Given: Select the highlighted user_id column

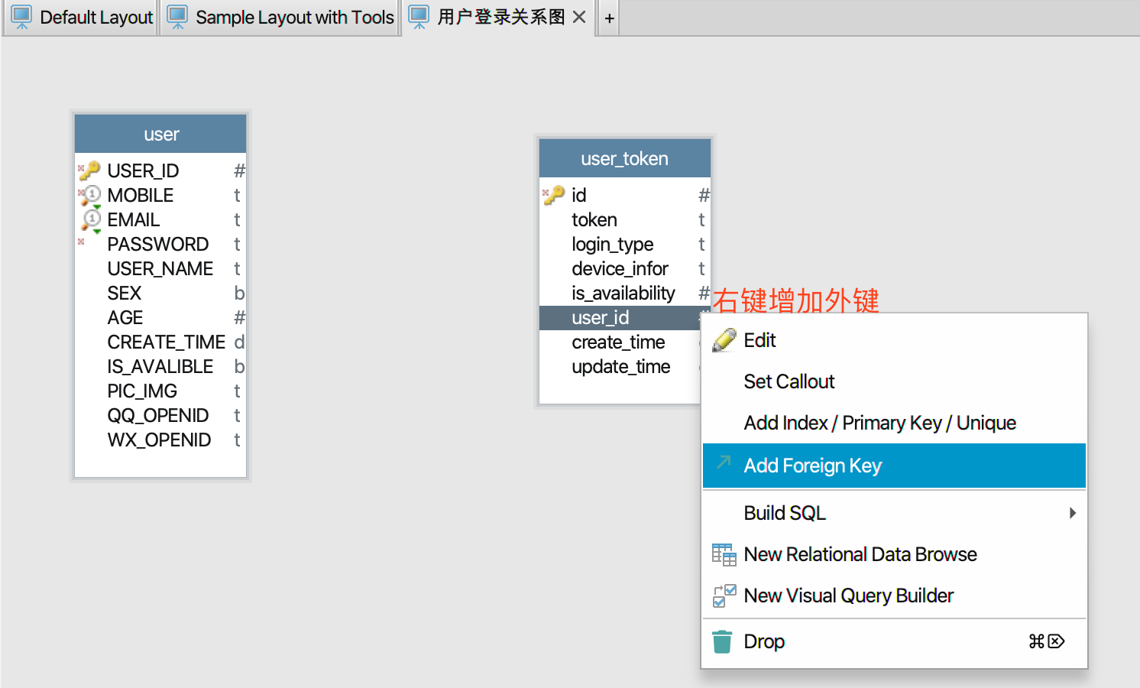Looking at the screenshot, I should coord(620,317).
